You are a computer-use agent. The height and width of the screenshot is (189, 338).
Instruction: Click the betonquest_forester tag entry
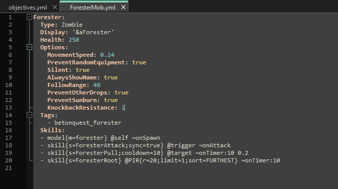click(88, 123)
